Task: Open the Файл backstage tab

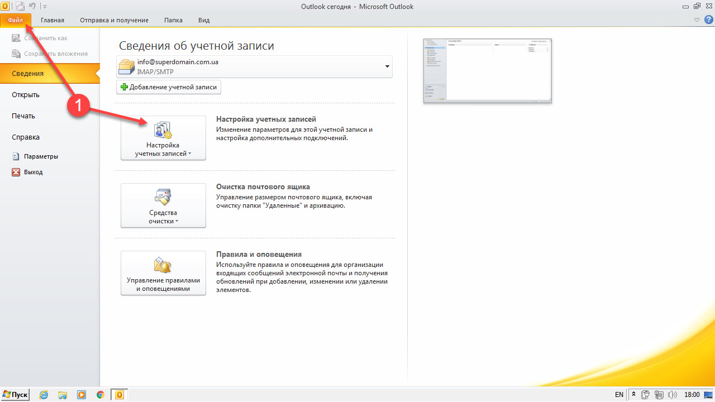Action: coord(16,20)
